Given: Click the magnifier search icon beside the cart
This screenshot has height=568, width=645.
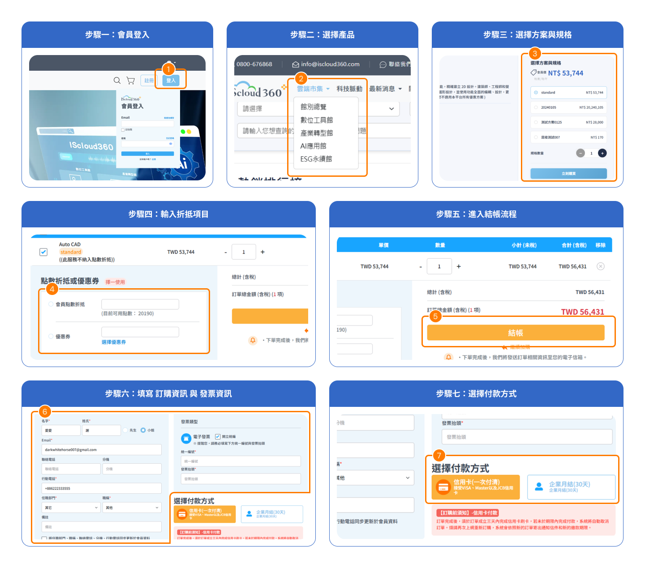Looking at the screenshot, I should pyautogui.click(x=117, y=81).
